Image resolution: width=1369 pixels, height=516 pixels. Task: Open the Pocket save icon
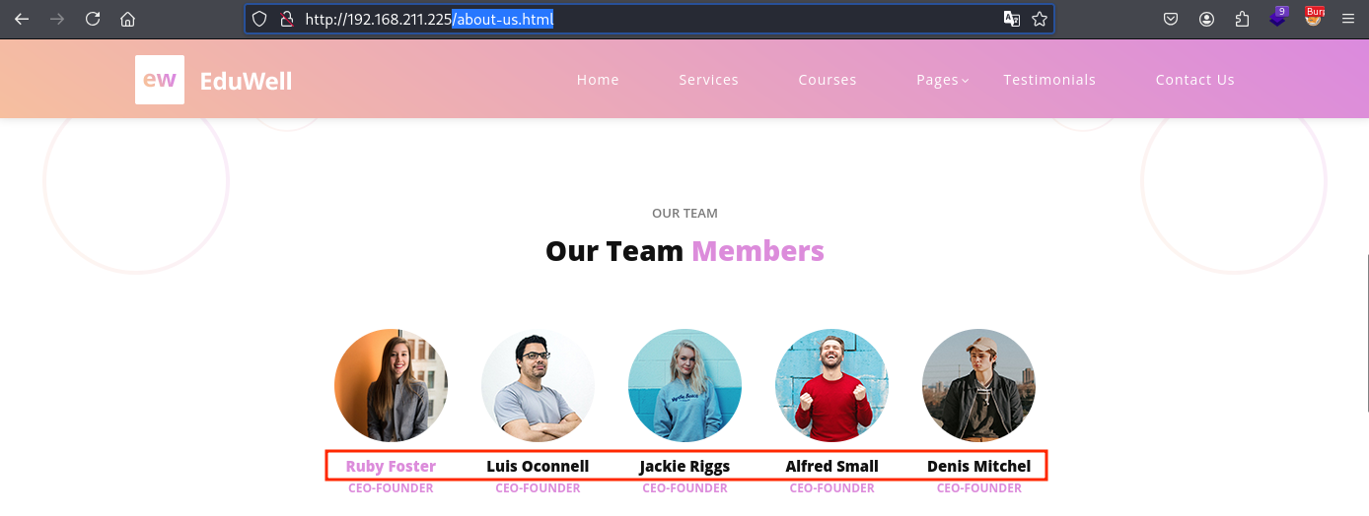tap(1171, 19)
